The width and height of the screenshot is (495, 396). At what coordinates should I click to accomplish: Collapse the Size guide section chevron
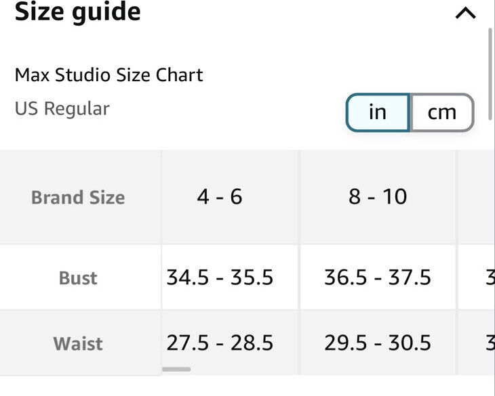(x=466, y=14)
